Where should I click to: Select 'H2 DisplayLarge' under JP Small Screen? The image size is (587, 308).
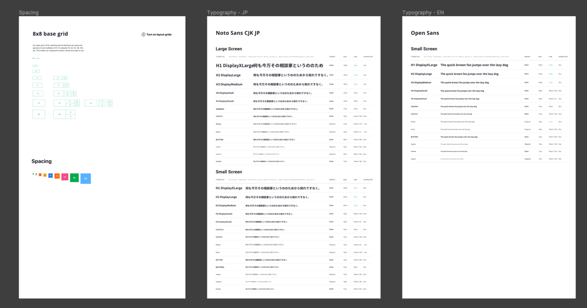pyautogui.click(x=226, y=197)
